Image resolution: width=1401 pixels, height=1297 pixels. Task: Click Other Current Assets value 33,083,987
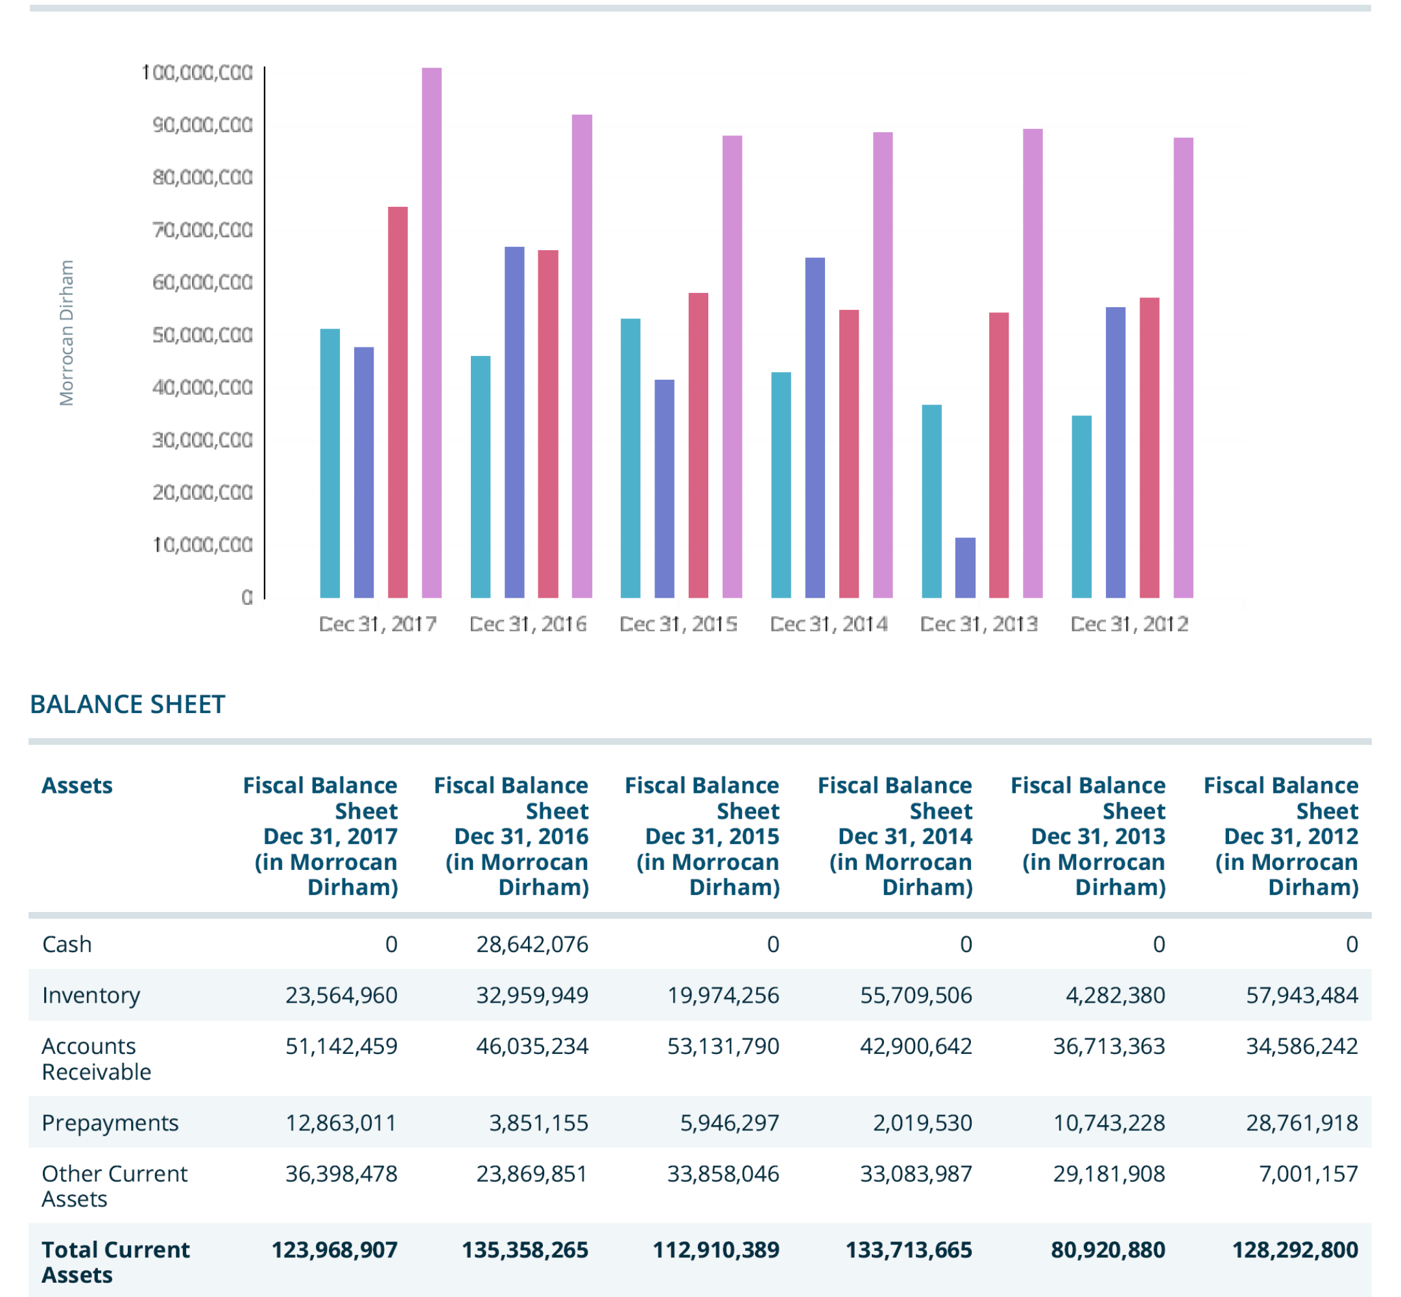pyautogui.click(x=916, y=1173)
